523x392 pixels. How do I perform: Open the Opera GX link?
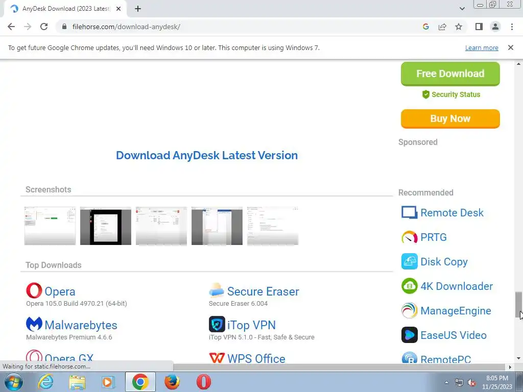69,359
